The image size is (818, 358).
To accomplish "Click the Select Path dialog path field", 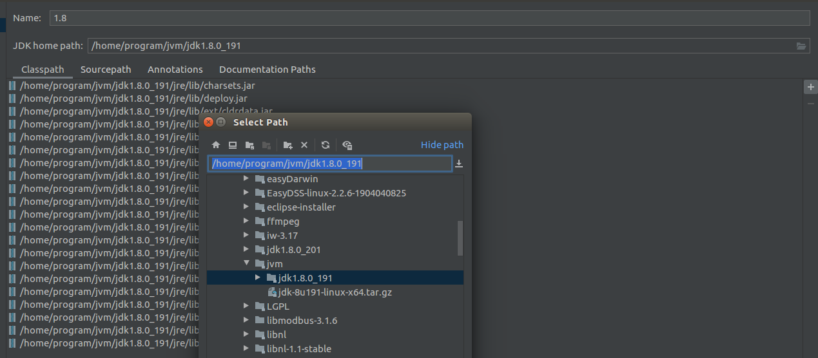I will [330, 164].
